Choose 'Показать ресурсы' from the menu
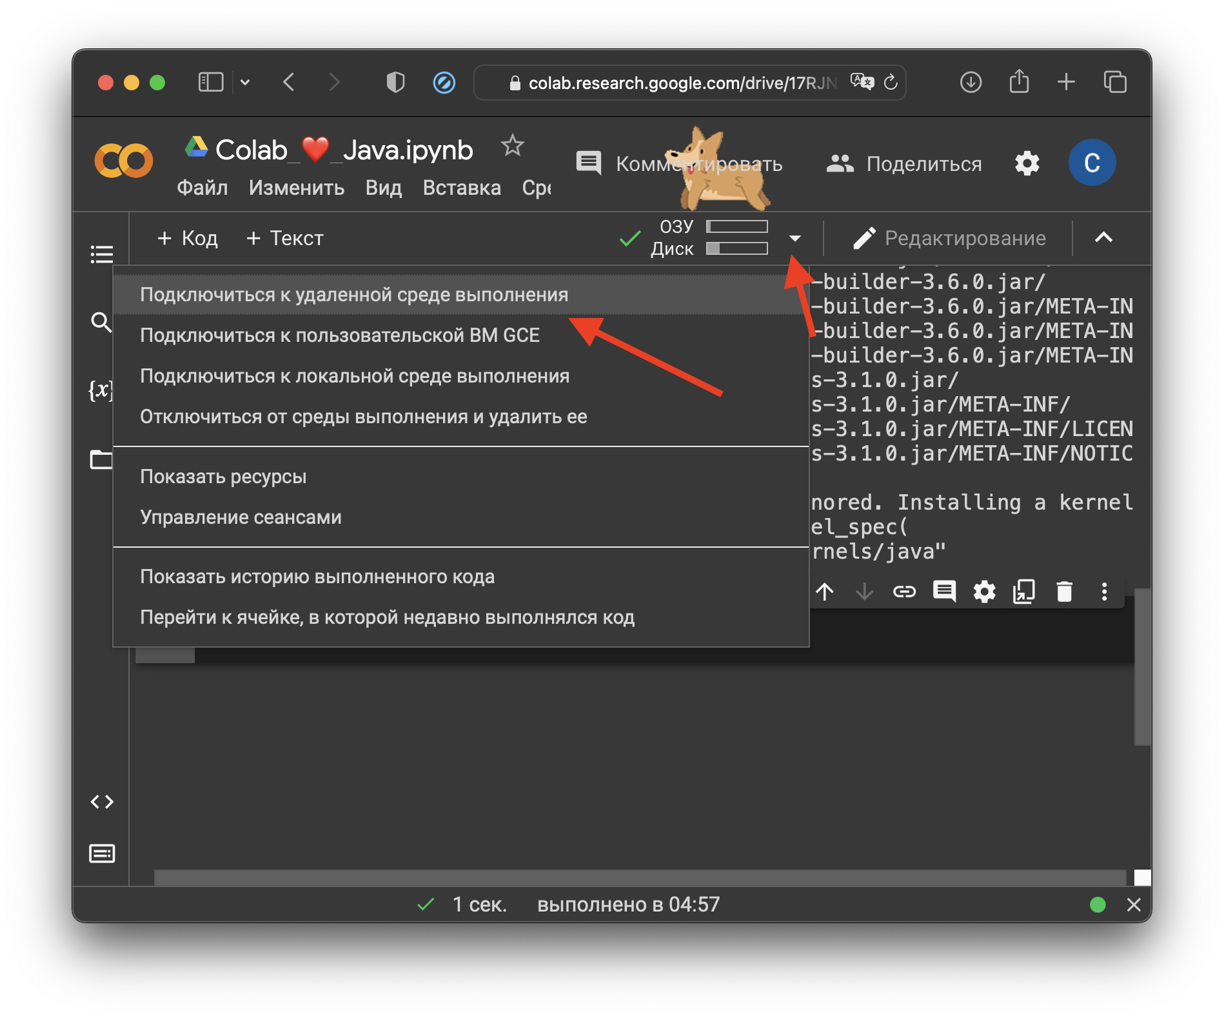Screen dimensions: 1224x1018 pos(223,477)
